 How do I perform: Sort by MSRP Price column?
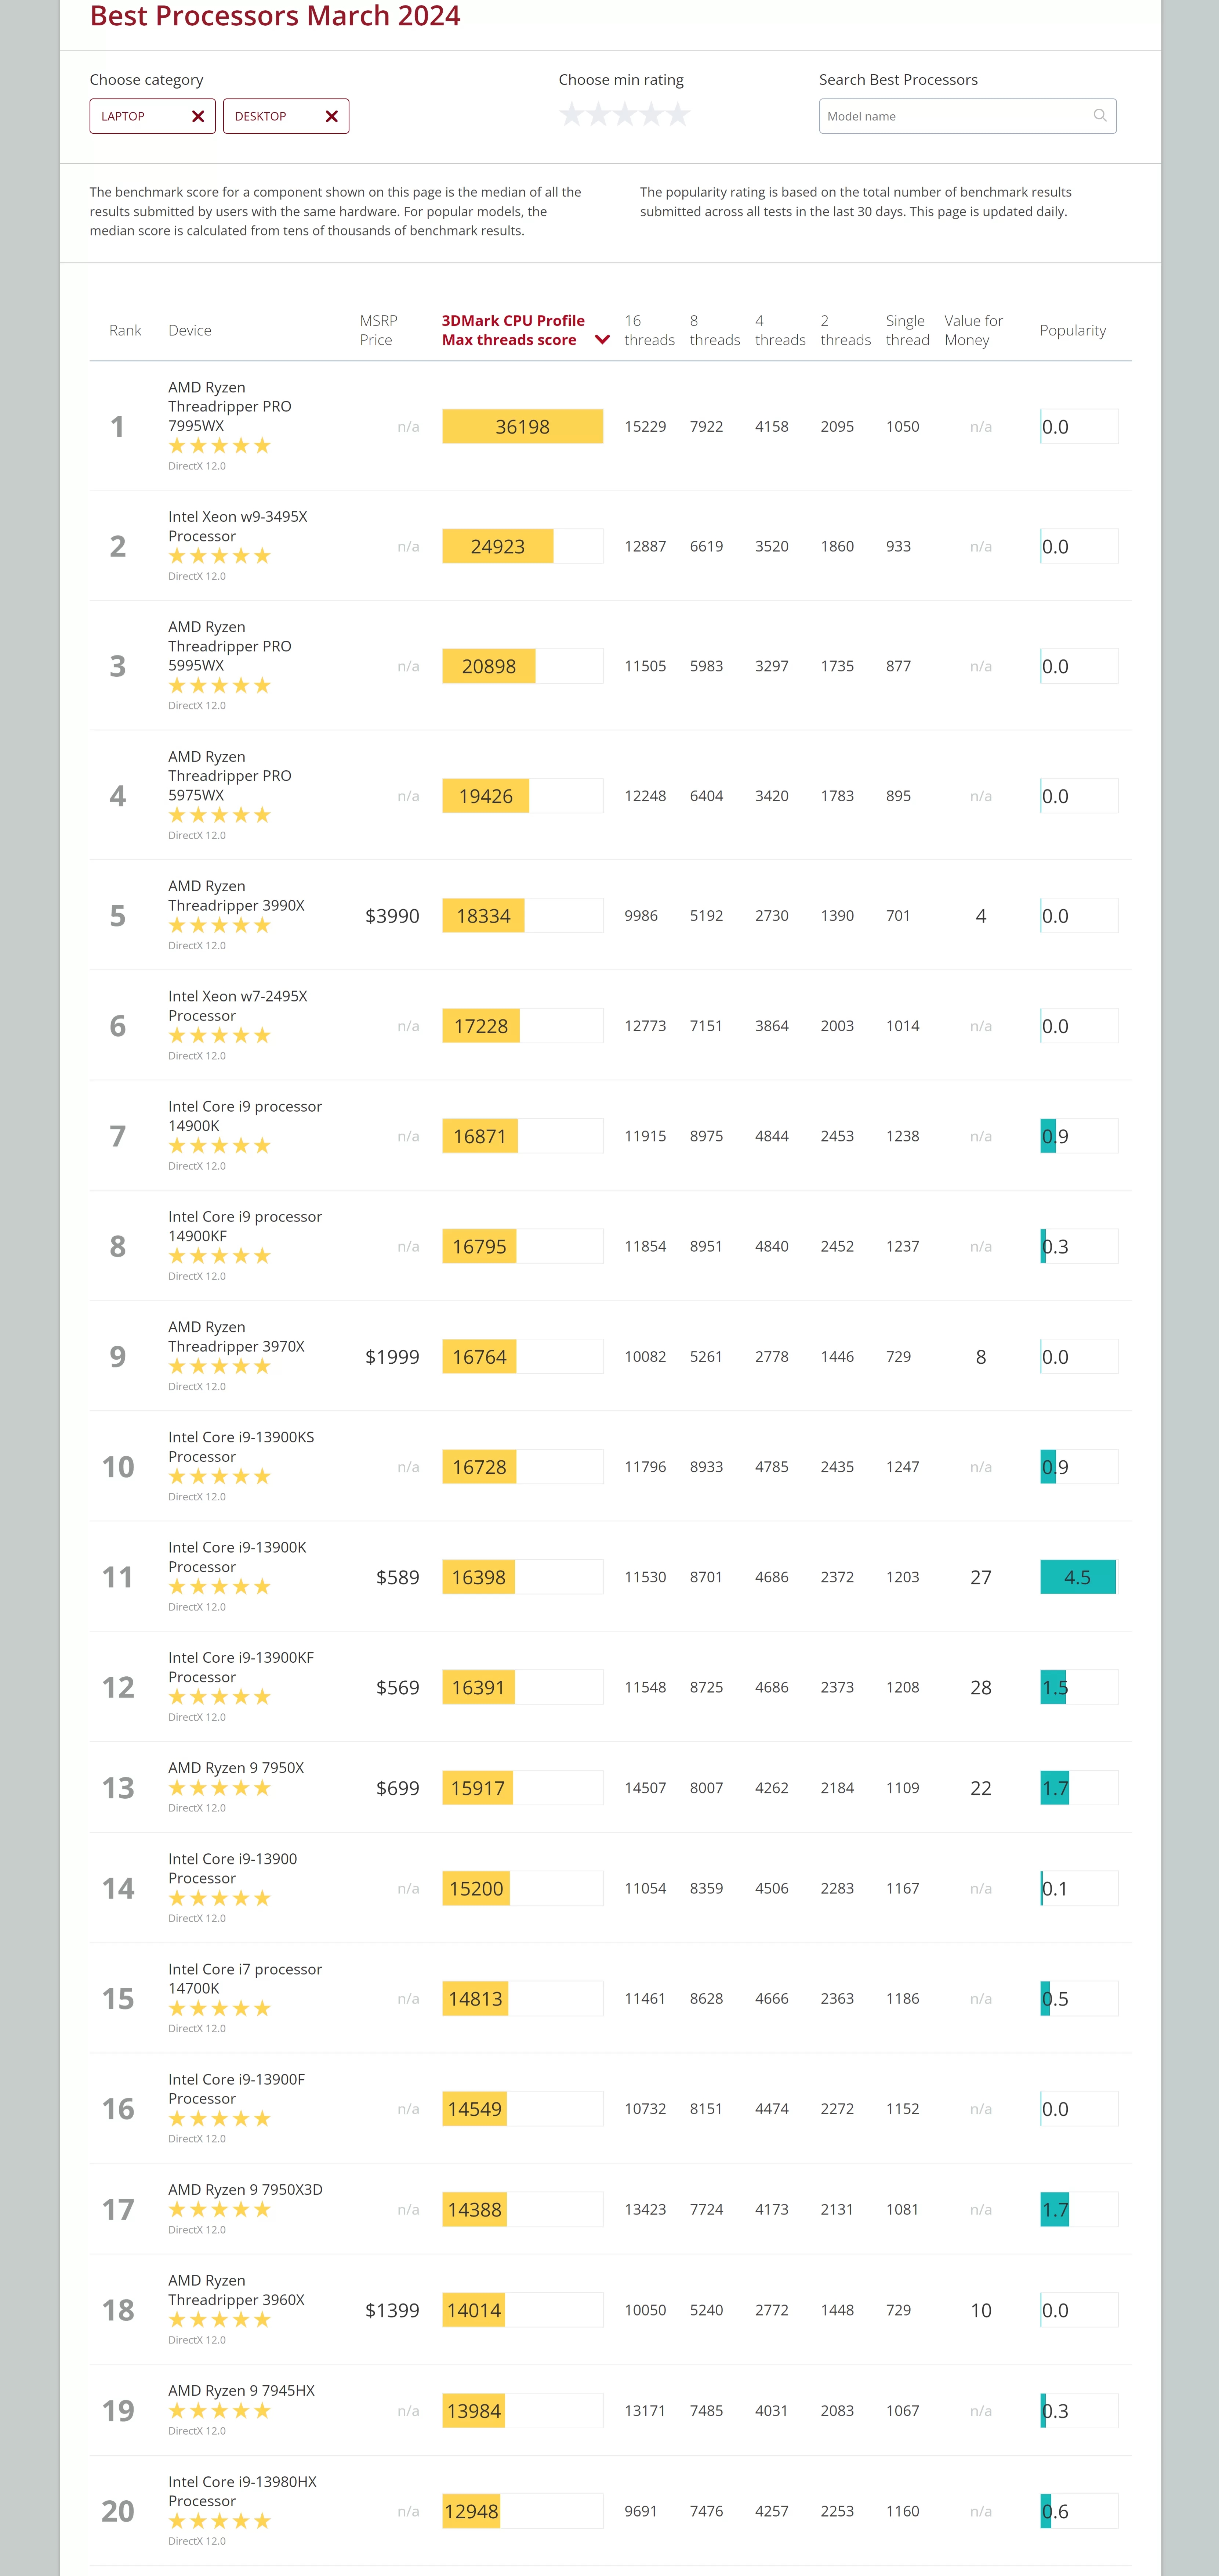(378, 330)
